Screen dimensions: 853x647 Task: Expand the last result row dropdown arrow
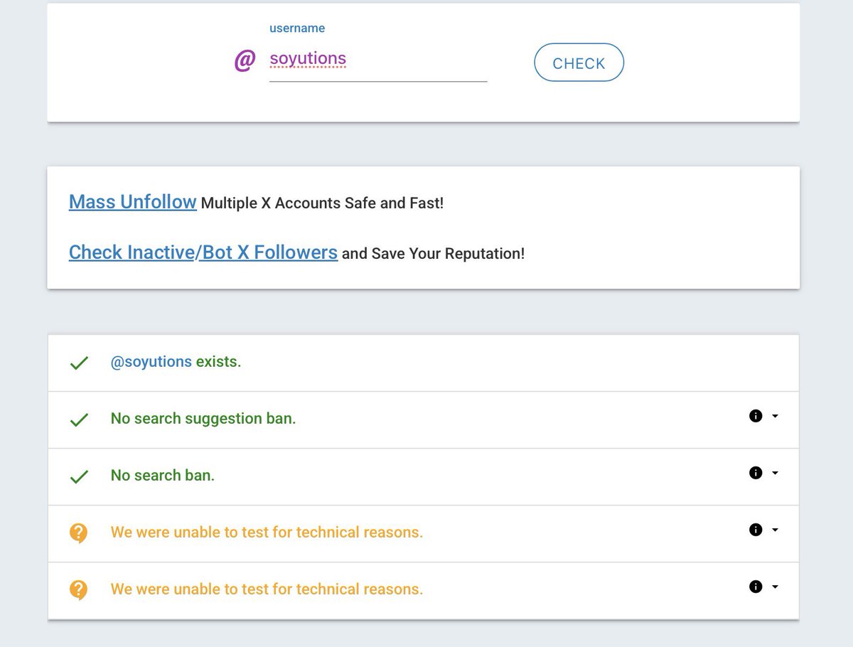click(775, 587)
